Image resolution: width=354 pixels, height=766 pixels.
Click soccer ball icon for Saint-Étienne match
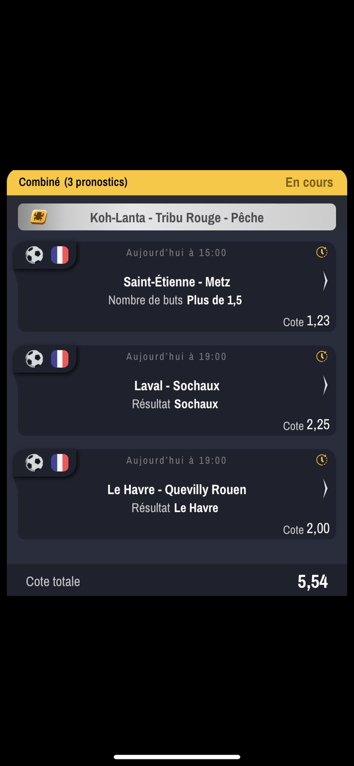(34, 255)
